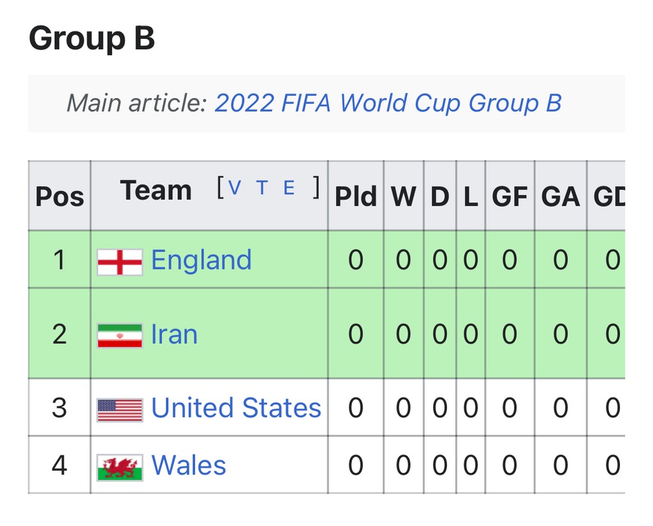Viewport: 653px width, 526px height.
Task: Click the Iran flag icon
Action: [x=120, y=335]
